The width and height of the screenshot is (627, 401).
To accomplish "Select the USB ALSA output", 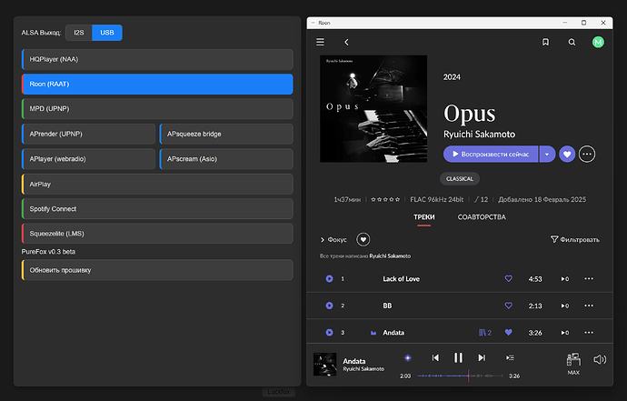I will (x=107, y=33).
